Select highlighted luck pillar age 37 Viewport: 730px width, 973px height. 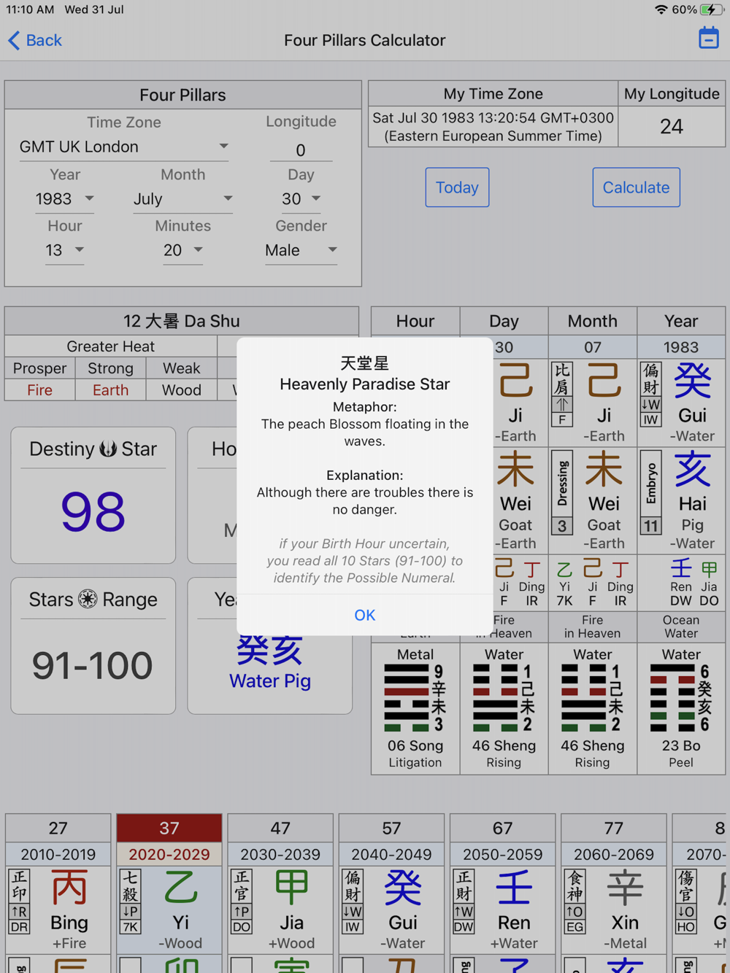169,828
